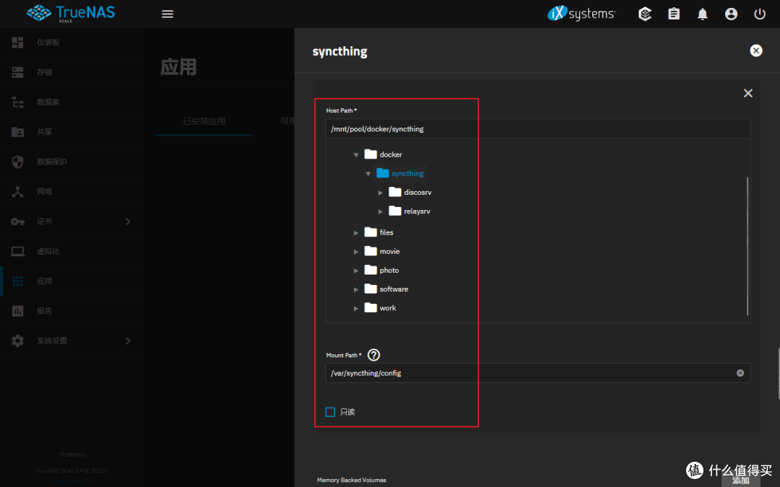Select the docker folder
The width and height of the screenshot is (780, 487).
pos(383,154)
